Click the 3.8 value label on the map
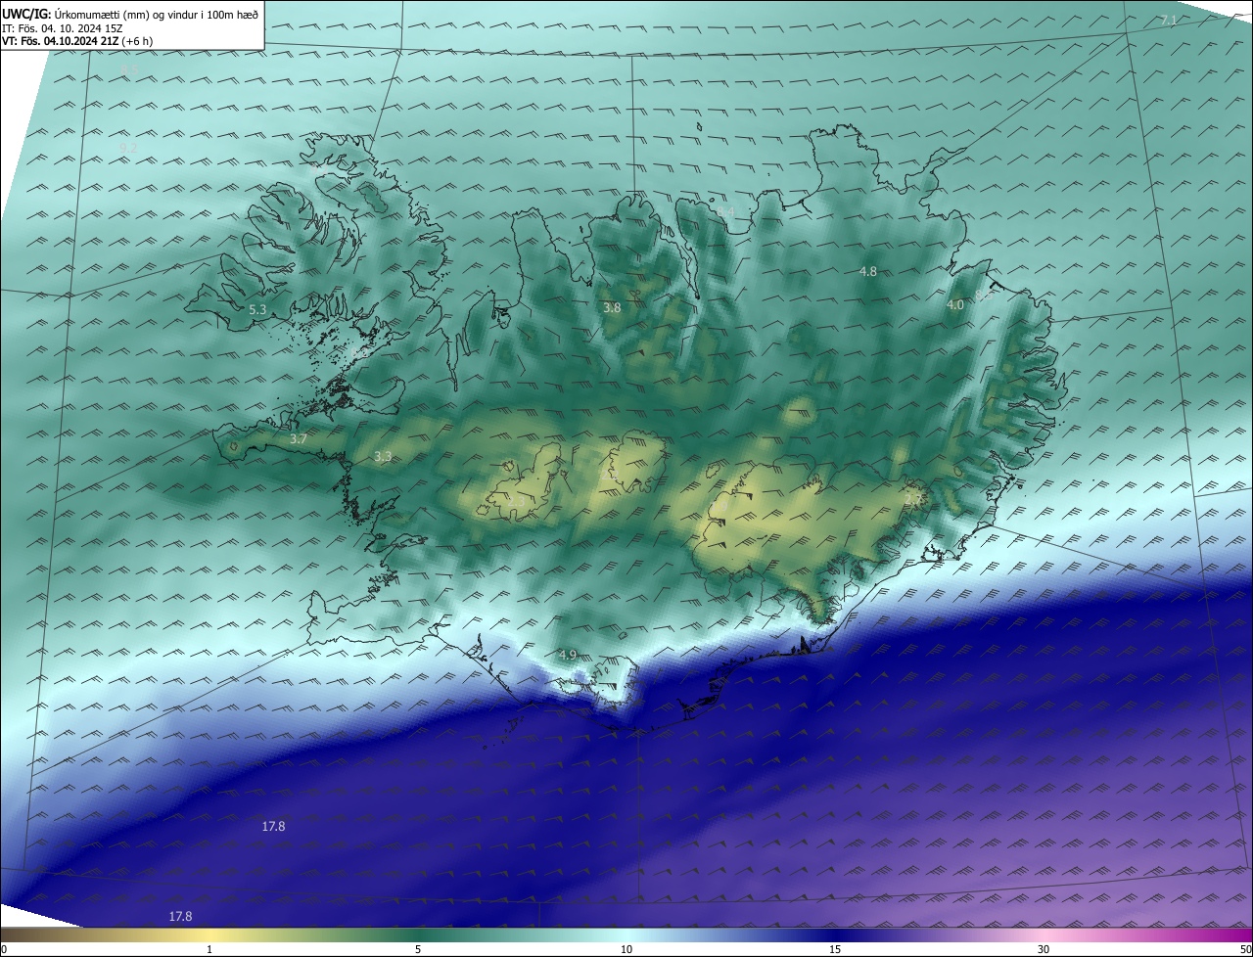 (612, 307)
